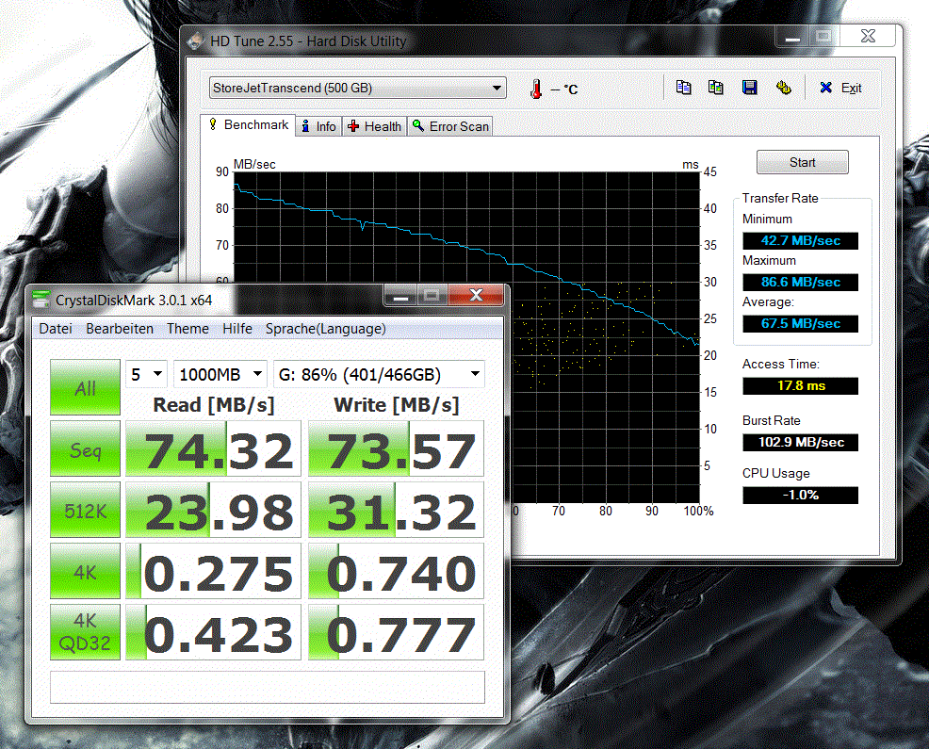This screenshot has height=749, width=929.
Task: Run the 512K test
Action: [x=86, y=511]
